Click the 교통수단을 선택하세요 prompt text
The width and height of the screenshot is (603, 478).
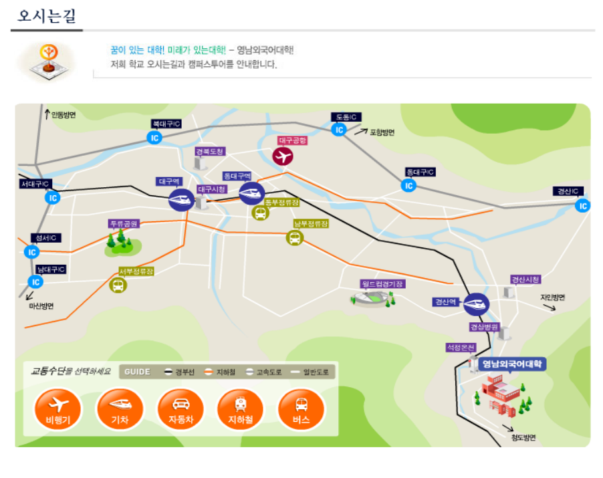pyautogui.click(x=71, y=371)
